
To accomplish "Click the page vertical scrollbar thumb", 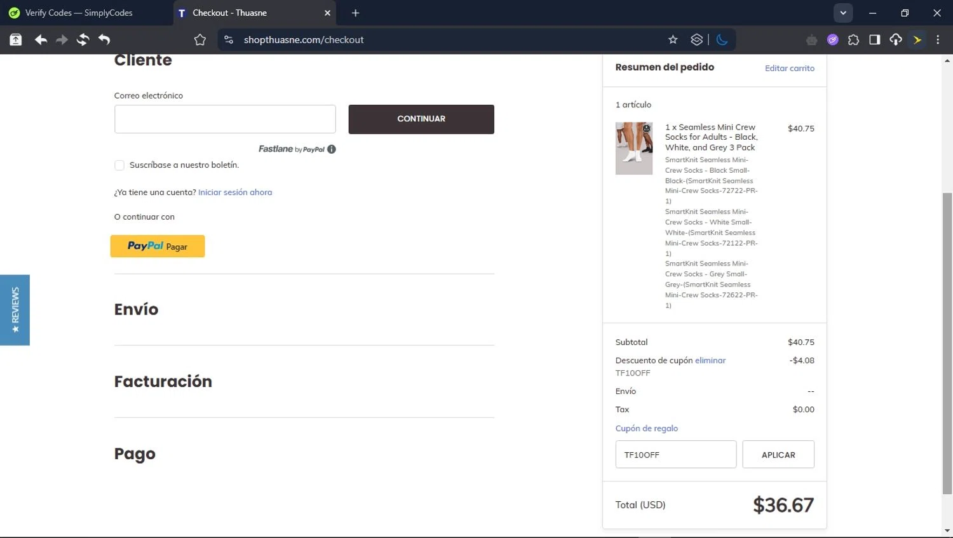I will coord(947,343).
